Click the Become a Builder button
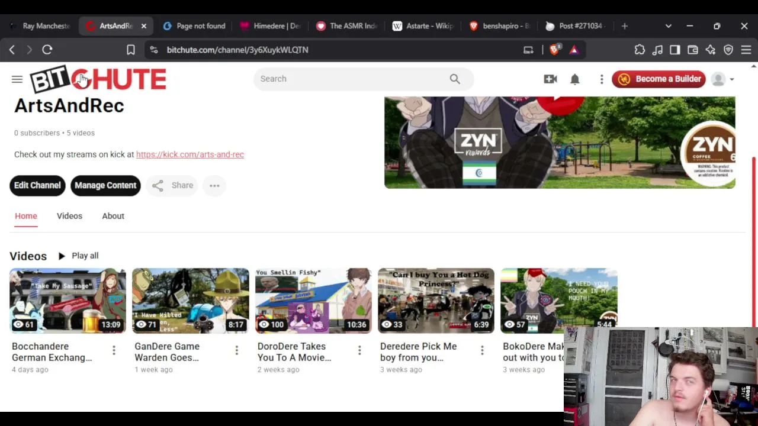Image resolution: width=758 pixels, height=426 pixels. click(659, 79)
